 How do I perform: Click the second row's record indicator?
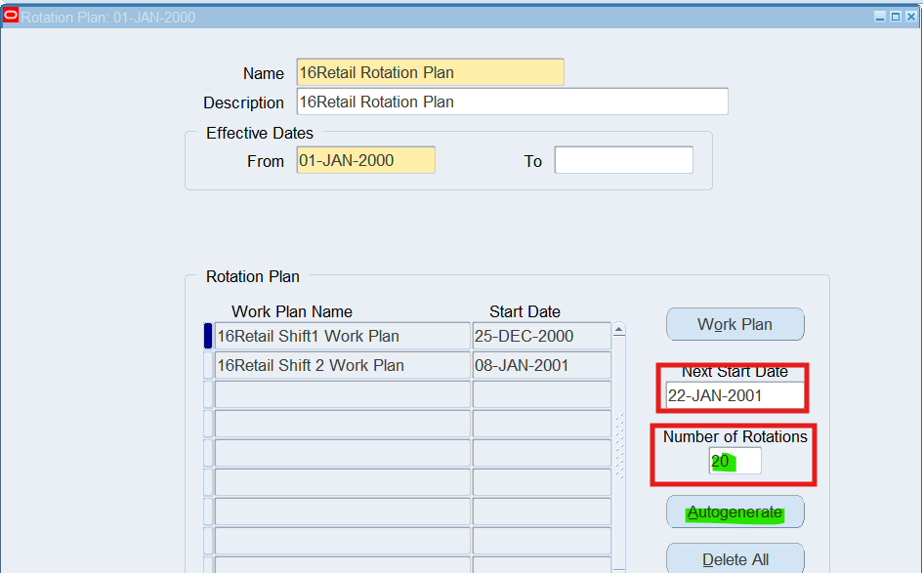coord(208,365)
